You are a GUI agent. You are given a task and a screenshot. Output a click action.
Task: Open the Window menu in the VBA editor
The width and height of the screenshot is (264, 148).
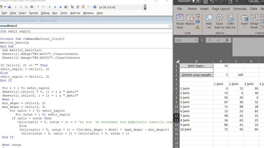click(88, 13)
